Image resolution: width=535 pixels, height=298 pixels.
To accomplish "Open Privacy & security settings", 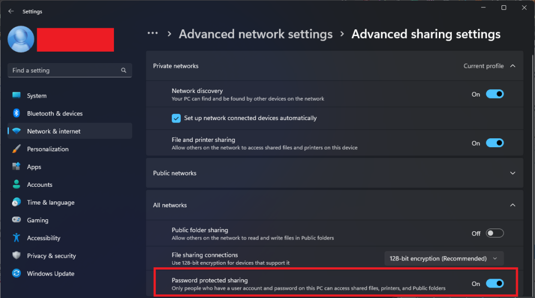I will (x=70, y=255).
